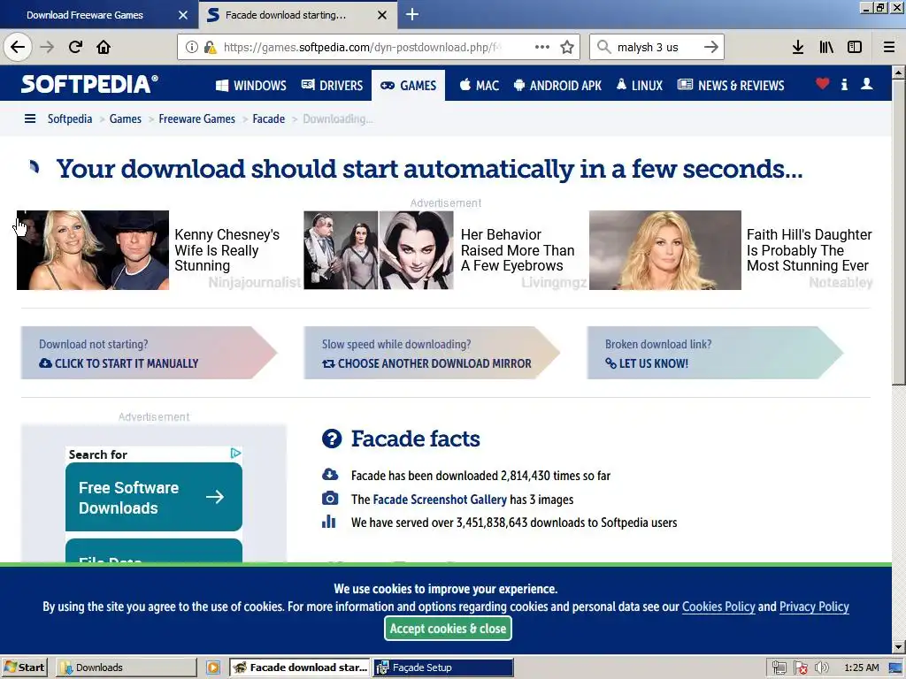Click the network icon in system tray
Image resolution: width=906 pixels, height=679 pixels.
coord(779,668)
